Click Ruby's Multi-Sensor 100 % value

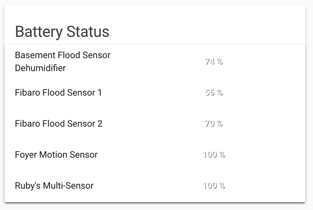[x=214, y=185]
